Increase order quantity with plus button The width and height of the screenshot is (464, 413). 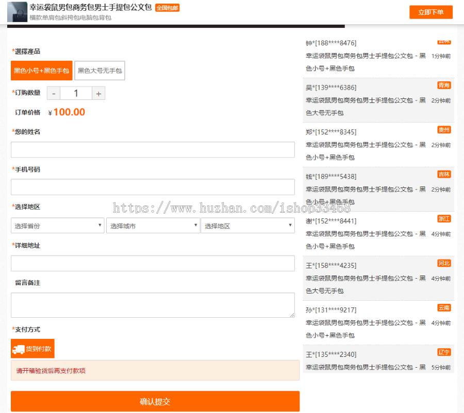tap(98, 93)
